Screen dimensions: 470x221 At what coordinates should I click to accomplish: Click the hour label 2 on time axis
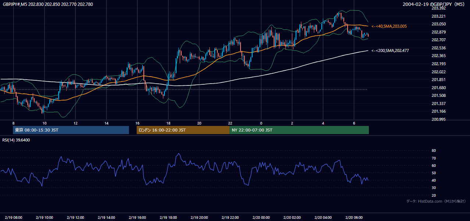tap(292, 123)
